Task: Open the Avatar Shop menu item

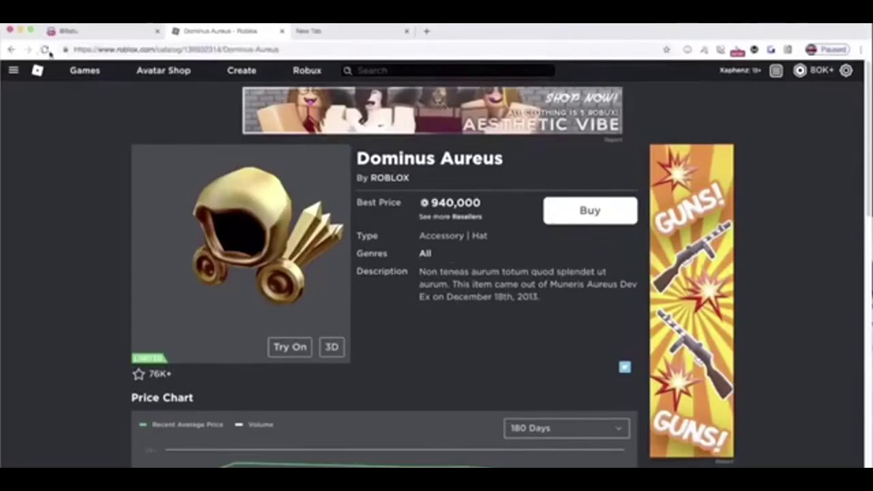Action: click(164, 70)
